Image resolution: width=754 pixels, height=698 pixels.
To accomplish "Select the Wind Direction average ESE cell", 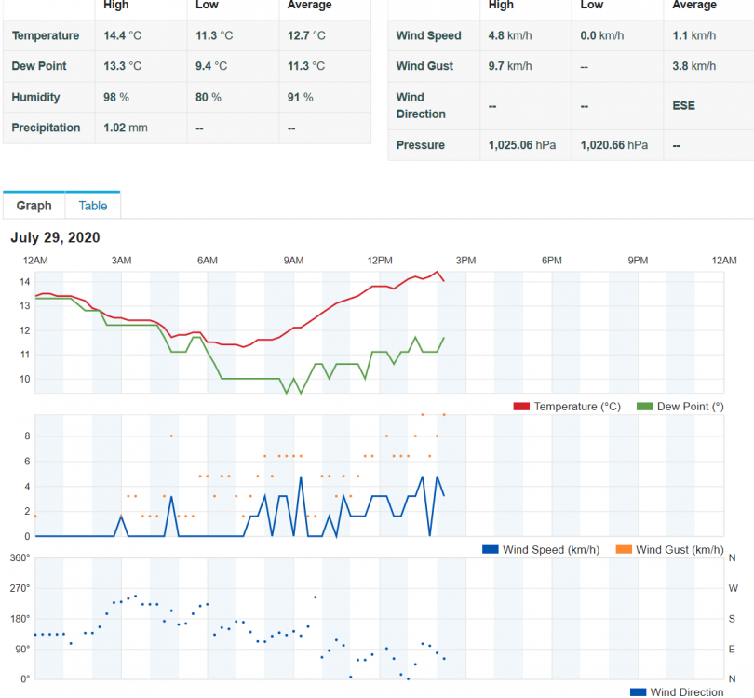I will [x=683, y=105].
